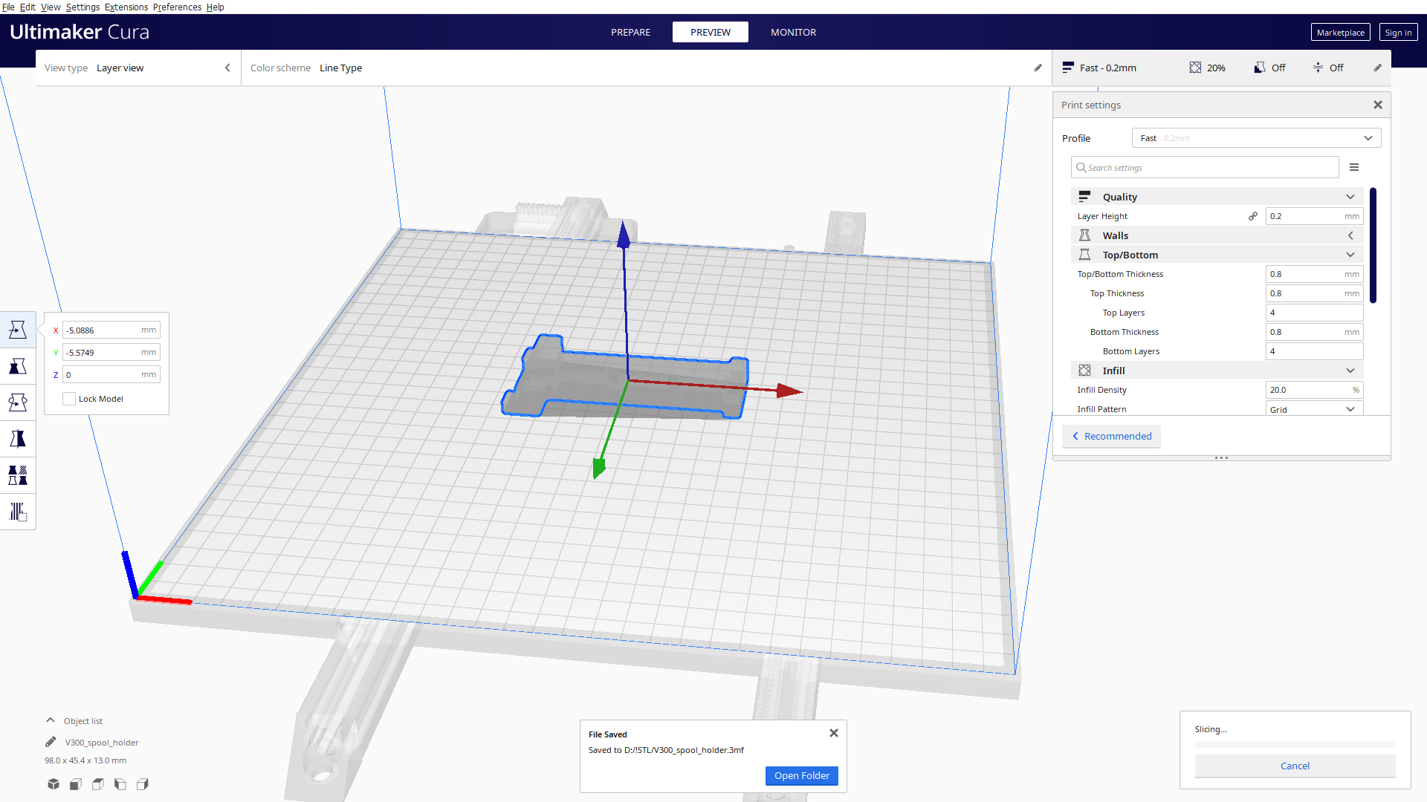The width and height of the screenshot is (1427, 802).
Task: Select the Rotate tool
Action: point(18,401)
